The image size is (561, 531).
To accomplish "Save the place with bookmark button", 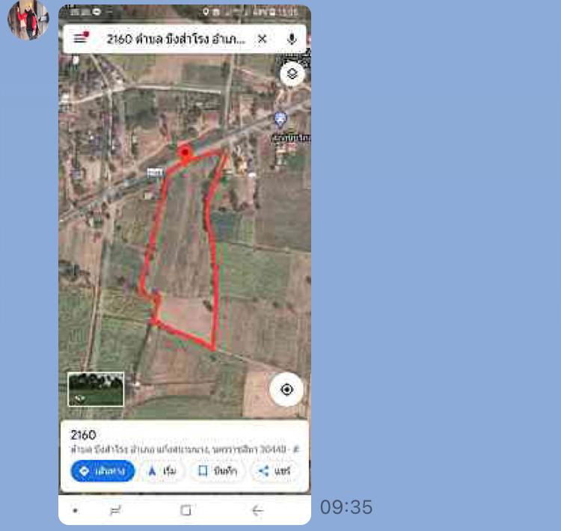I will pos(218,471).
